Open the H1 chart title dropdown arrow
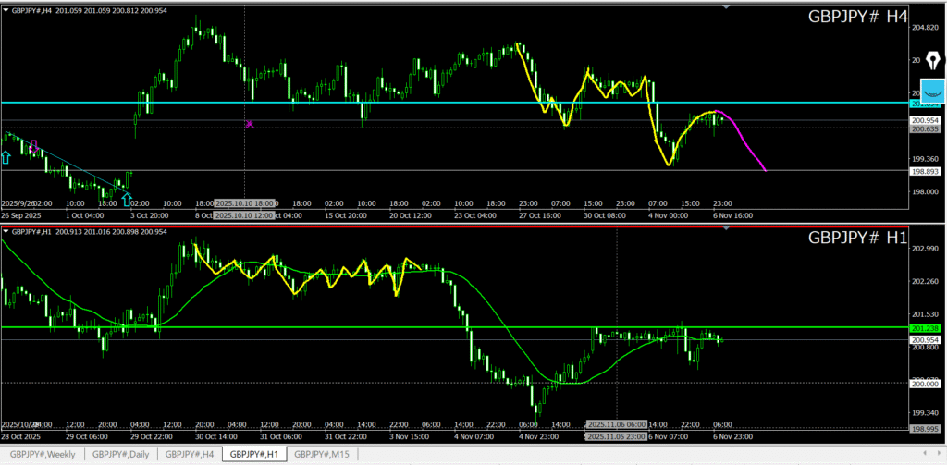This screenshot has height=465, width=947. click(x=6, y=231)
